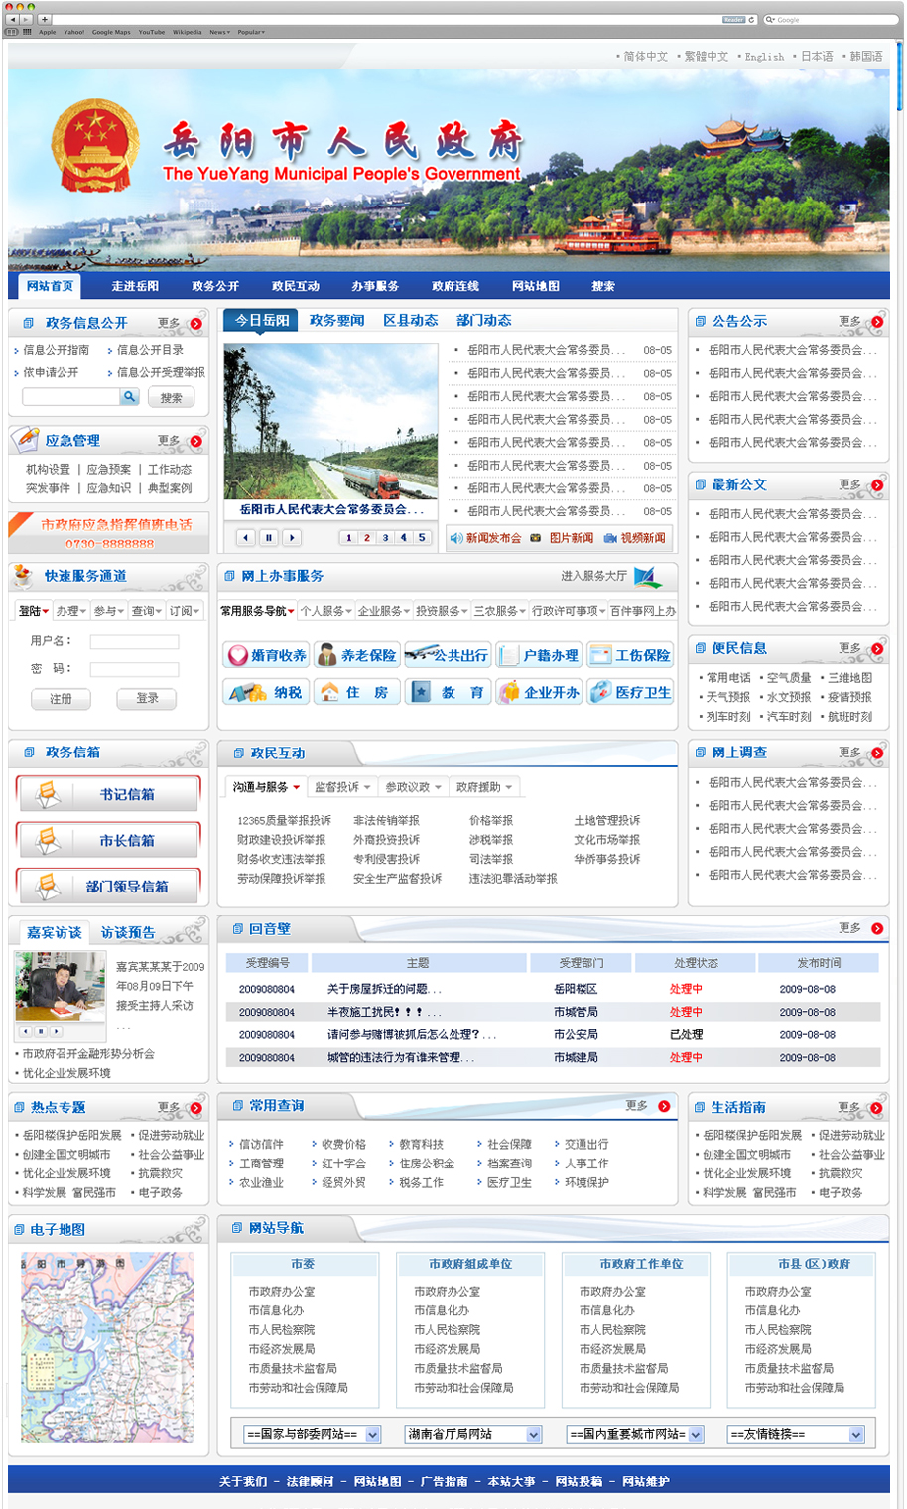
Task: Switch language to English link
Action: [764, 57]
